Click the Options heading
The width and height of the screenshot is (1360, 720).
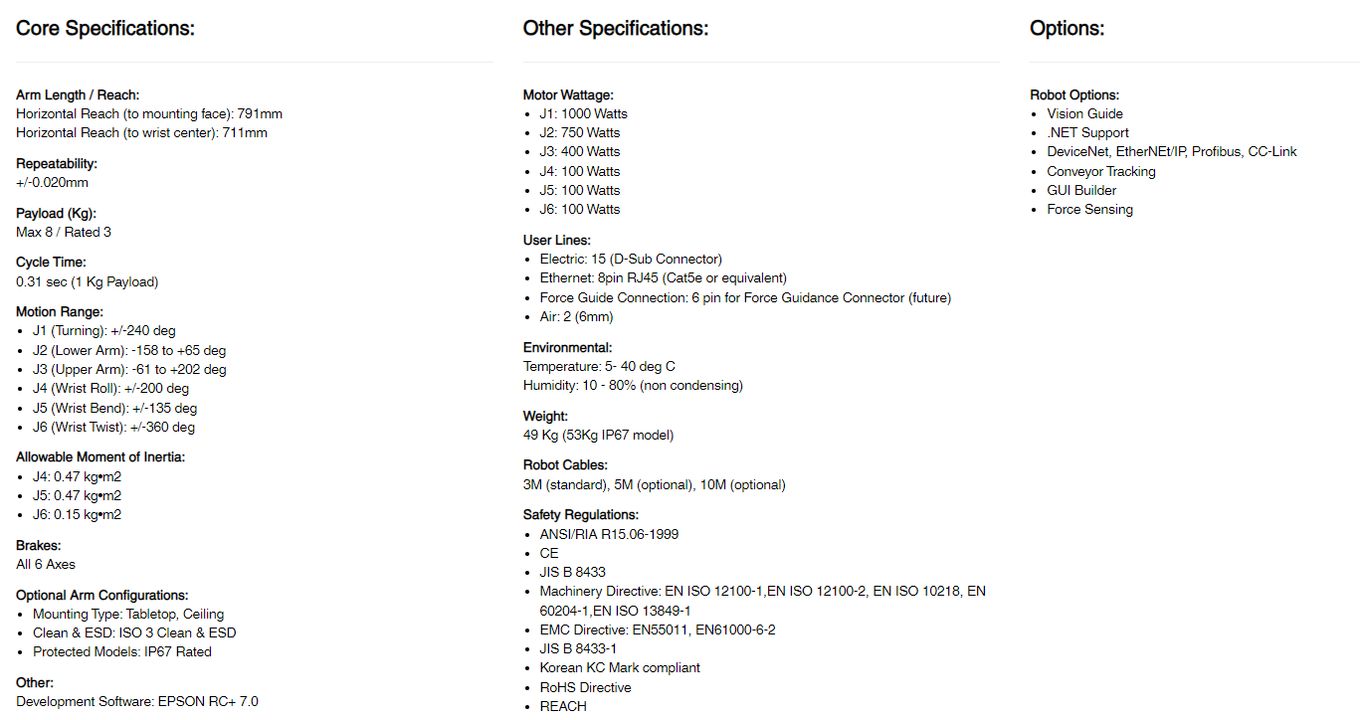[1068, 29]
